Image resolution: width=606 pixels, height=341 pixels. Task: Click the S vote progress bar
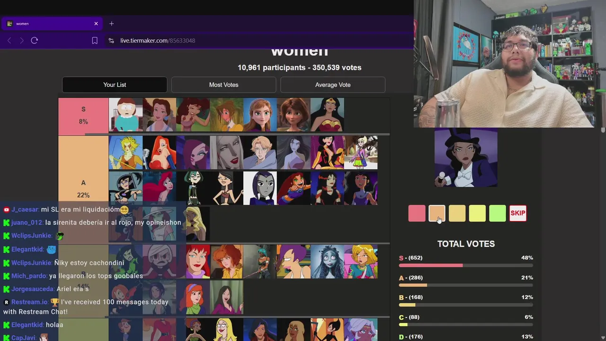coord(466,266)
